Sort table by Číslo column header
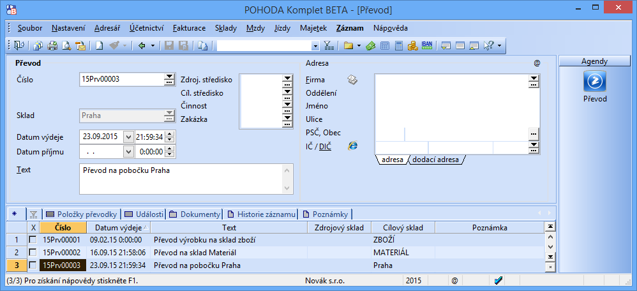Viewport: 637px width, 291px height. pyautogui.click(x=63, y=228)
